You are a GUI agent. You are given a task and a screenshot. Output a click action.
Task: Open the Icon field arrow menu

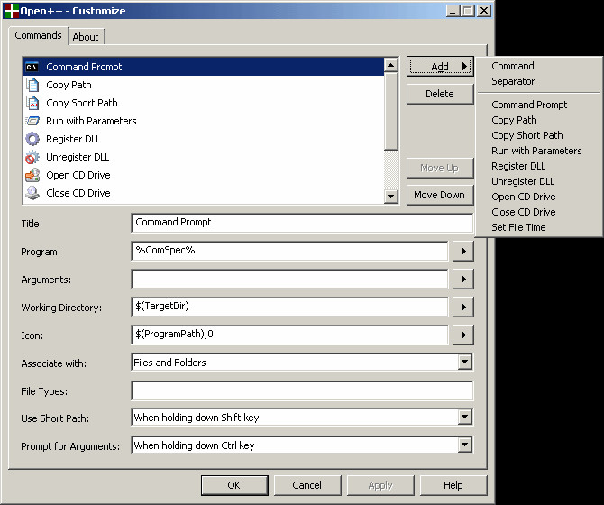click(463, 335)
